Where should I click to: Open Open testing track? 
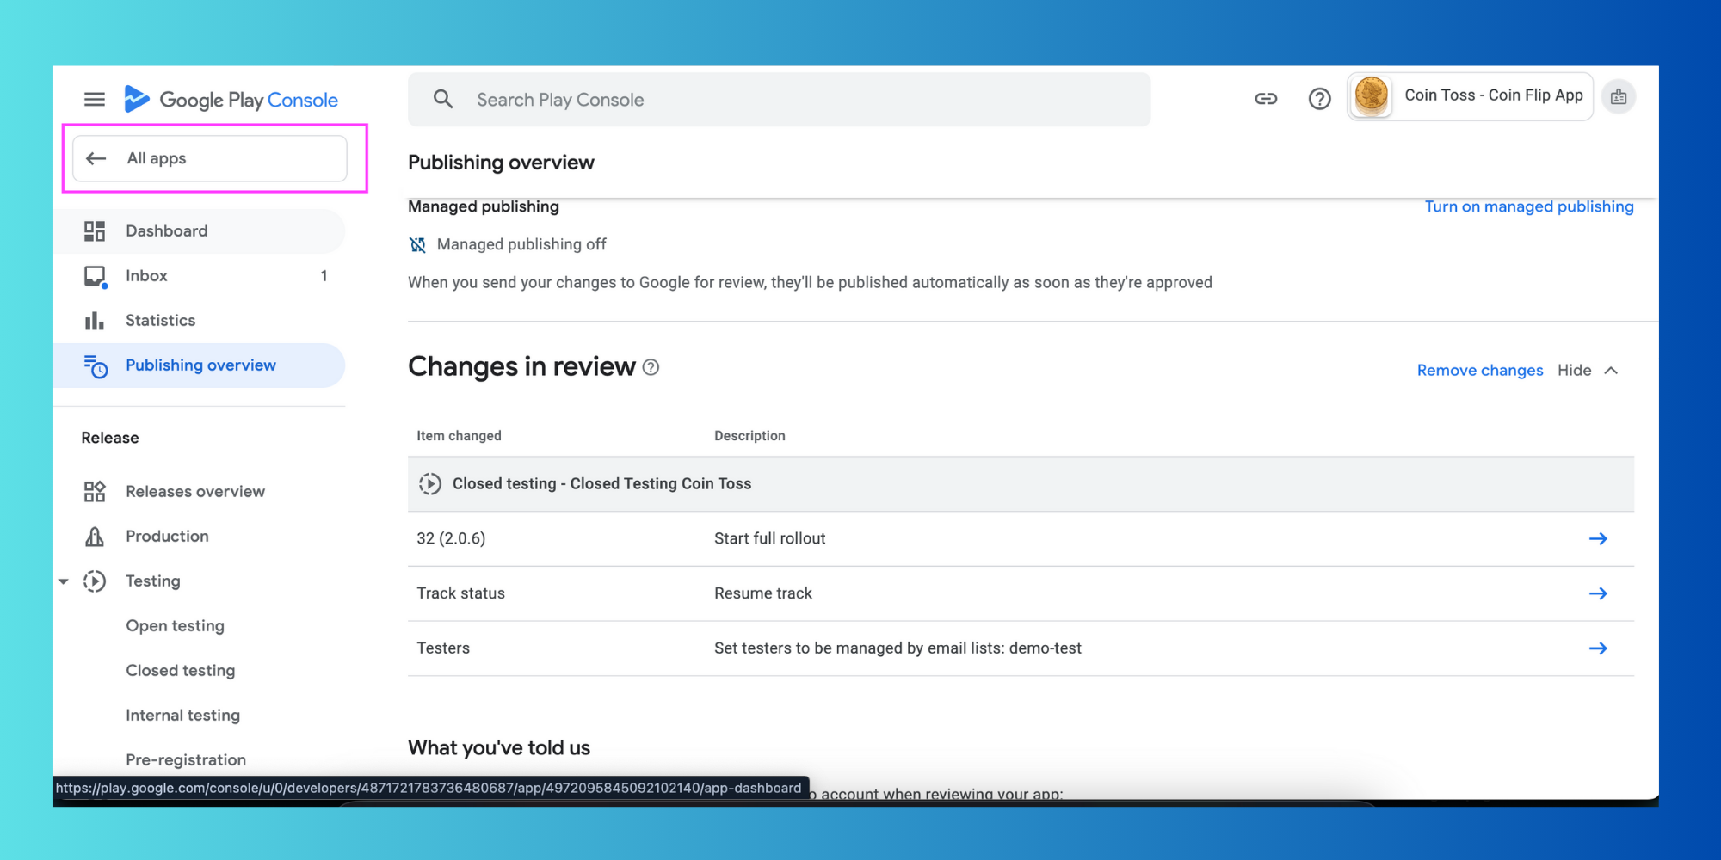(x=175, y=626)
